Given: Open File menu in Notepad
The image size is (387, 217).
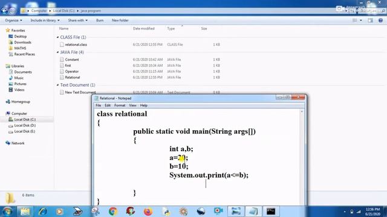Looking at the screenshot, I should coord(98,105).
